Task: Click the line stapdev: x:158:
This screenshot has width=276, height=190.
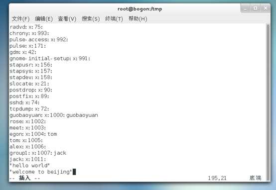Action: pos(31,78)
